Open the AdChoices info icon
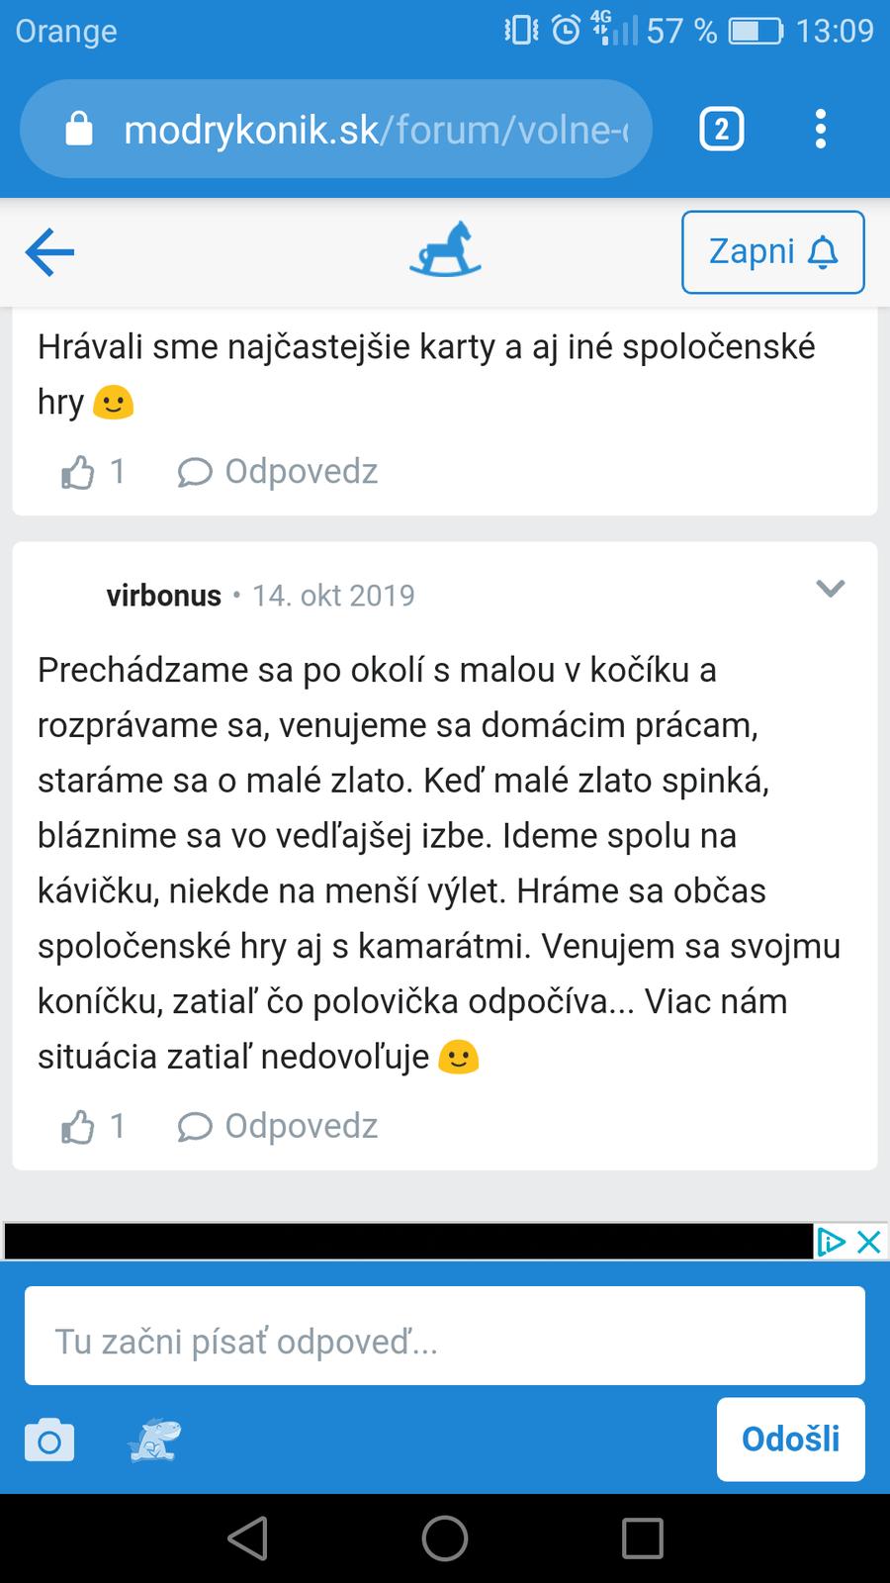The width and height of the screenshot is (890, 1583). (831, 1242)
